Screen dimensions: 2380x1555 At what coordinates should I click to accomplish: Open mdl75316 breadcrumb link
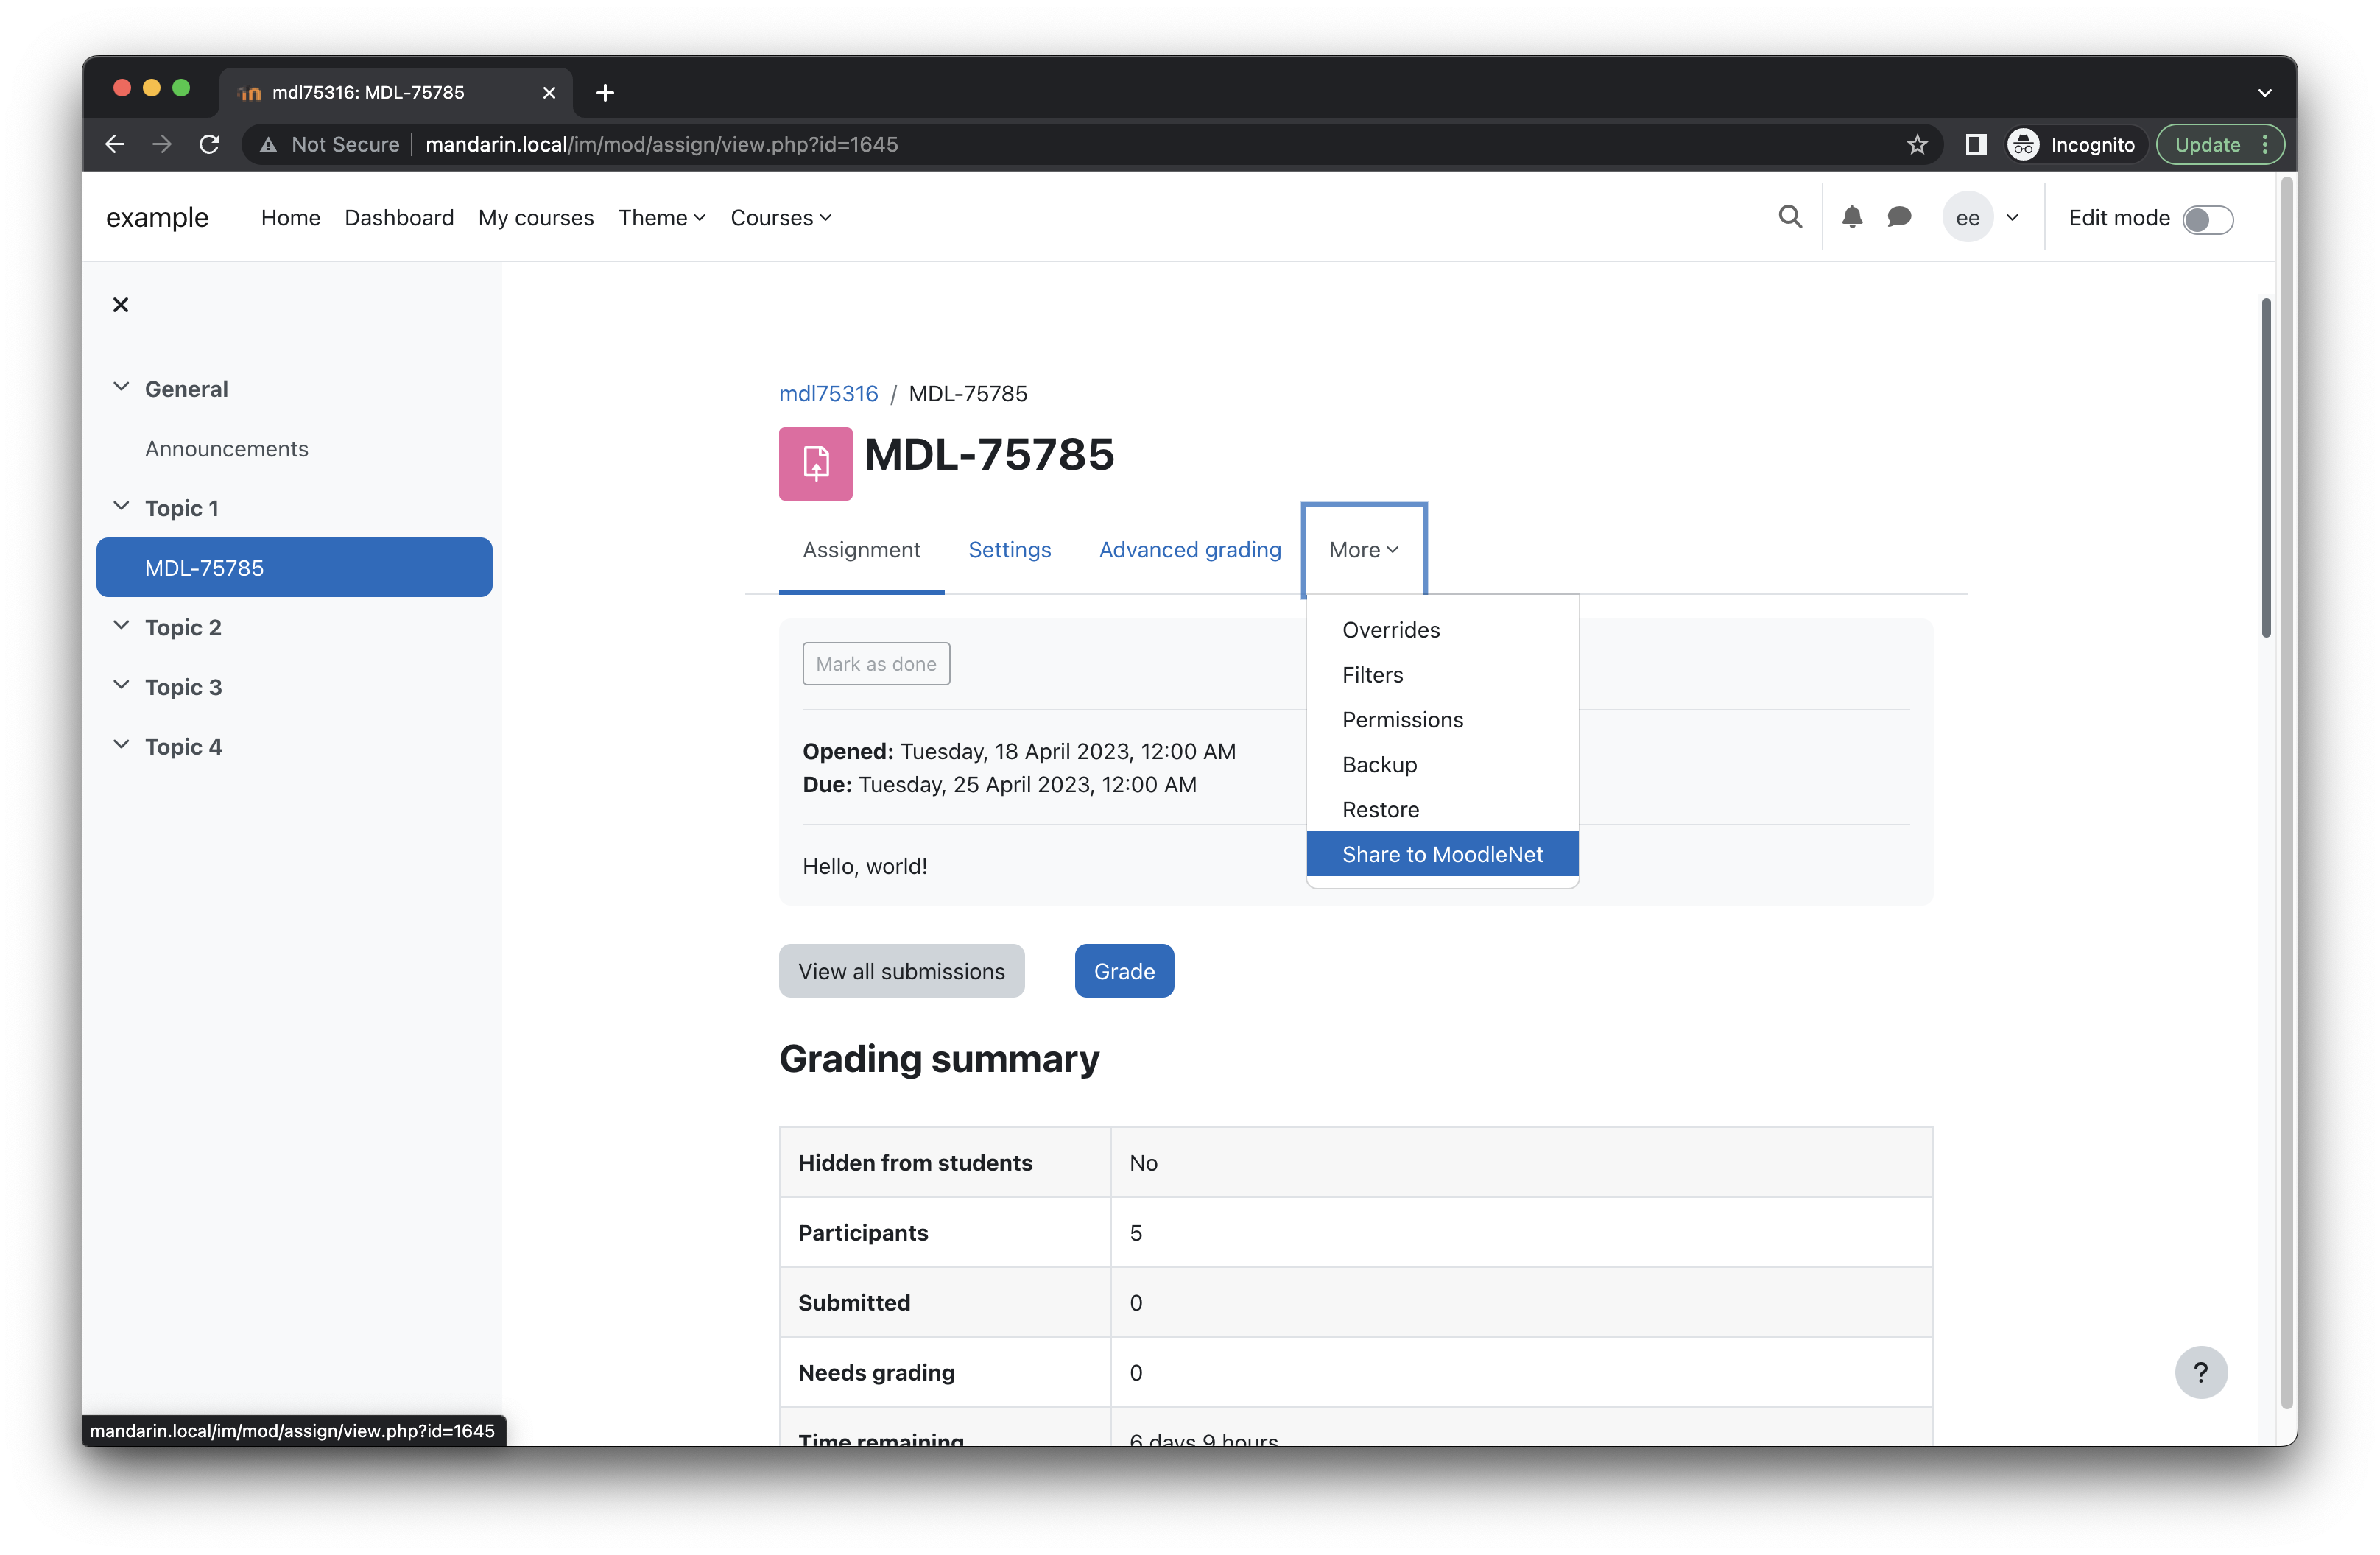coord(828,394)
